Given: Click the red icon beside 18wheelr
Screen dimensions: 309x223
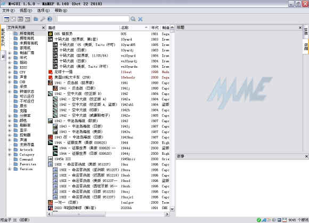Looking at the screenshot, I should point(51,77).
